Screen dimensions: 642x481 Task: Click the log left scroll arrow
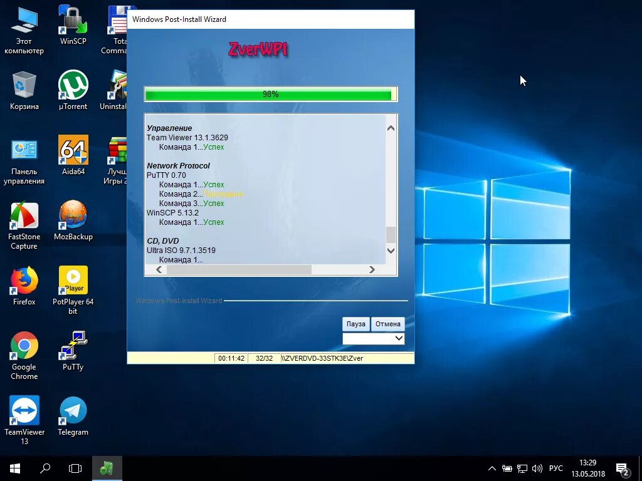tap(159, 269)
